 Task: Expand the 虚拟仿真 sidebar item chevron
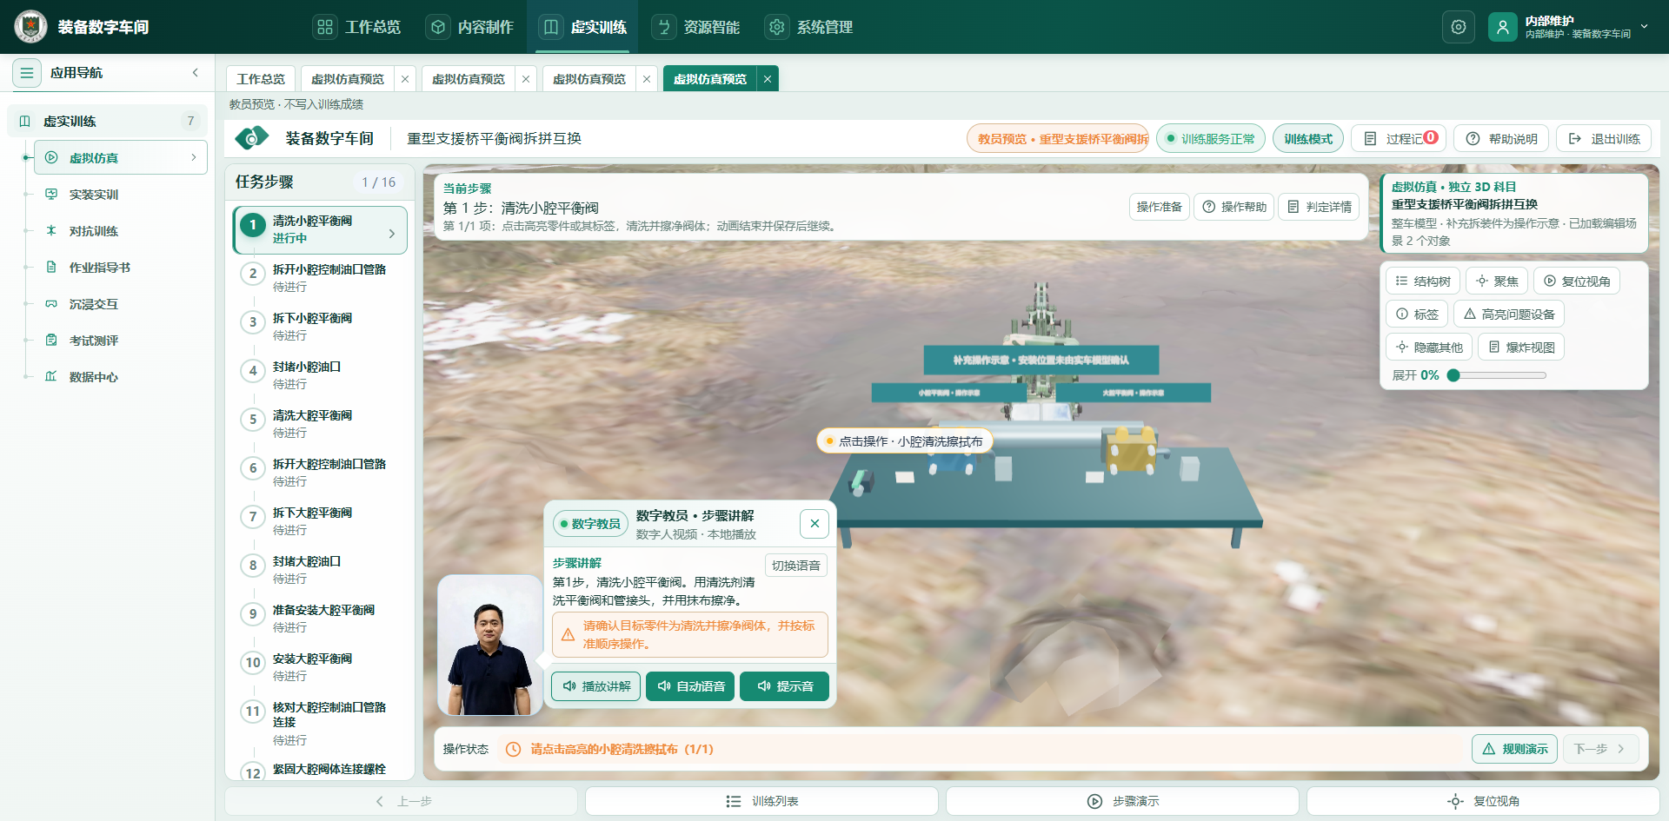(193, 158)
